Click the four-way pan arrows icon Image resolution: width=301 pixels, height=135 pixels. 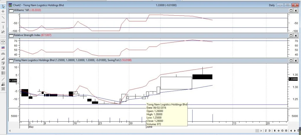pos(279,131)
